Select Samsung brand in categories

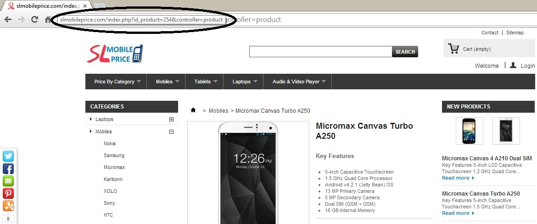pos(114,156)
